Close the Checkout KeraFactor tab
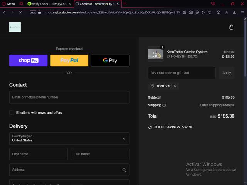Viewport: 247px width, 185px height. tap(118, 4)
